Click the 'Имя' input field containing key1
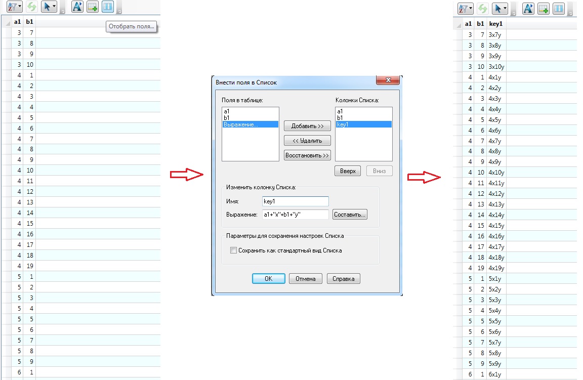Image resolution: width=583 pixels, height=380 pixels. point(295,201)
